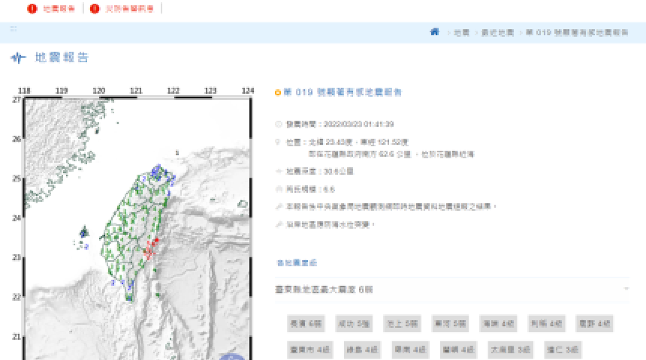The image size is (646, 360).
Task: Go to 最近地震 in the breadcrumb
Action: coord(498,33)
